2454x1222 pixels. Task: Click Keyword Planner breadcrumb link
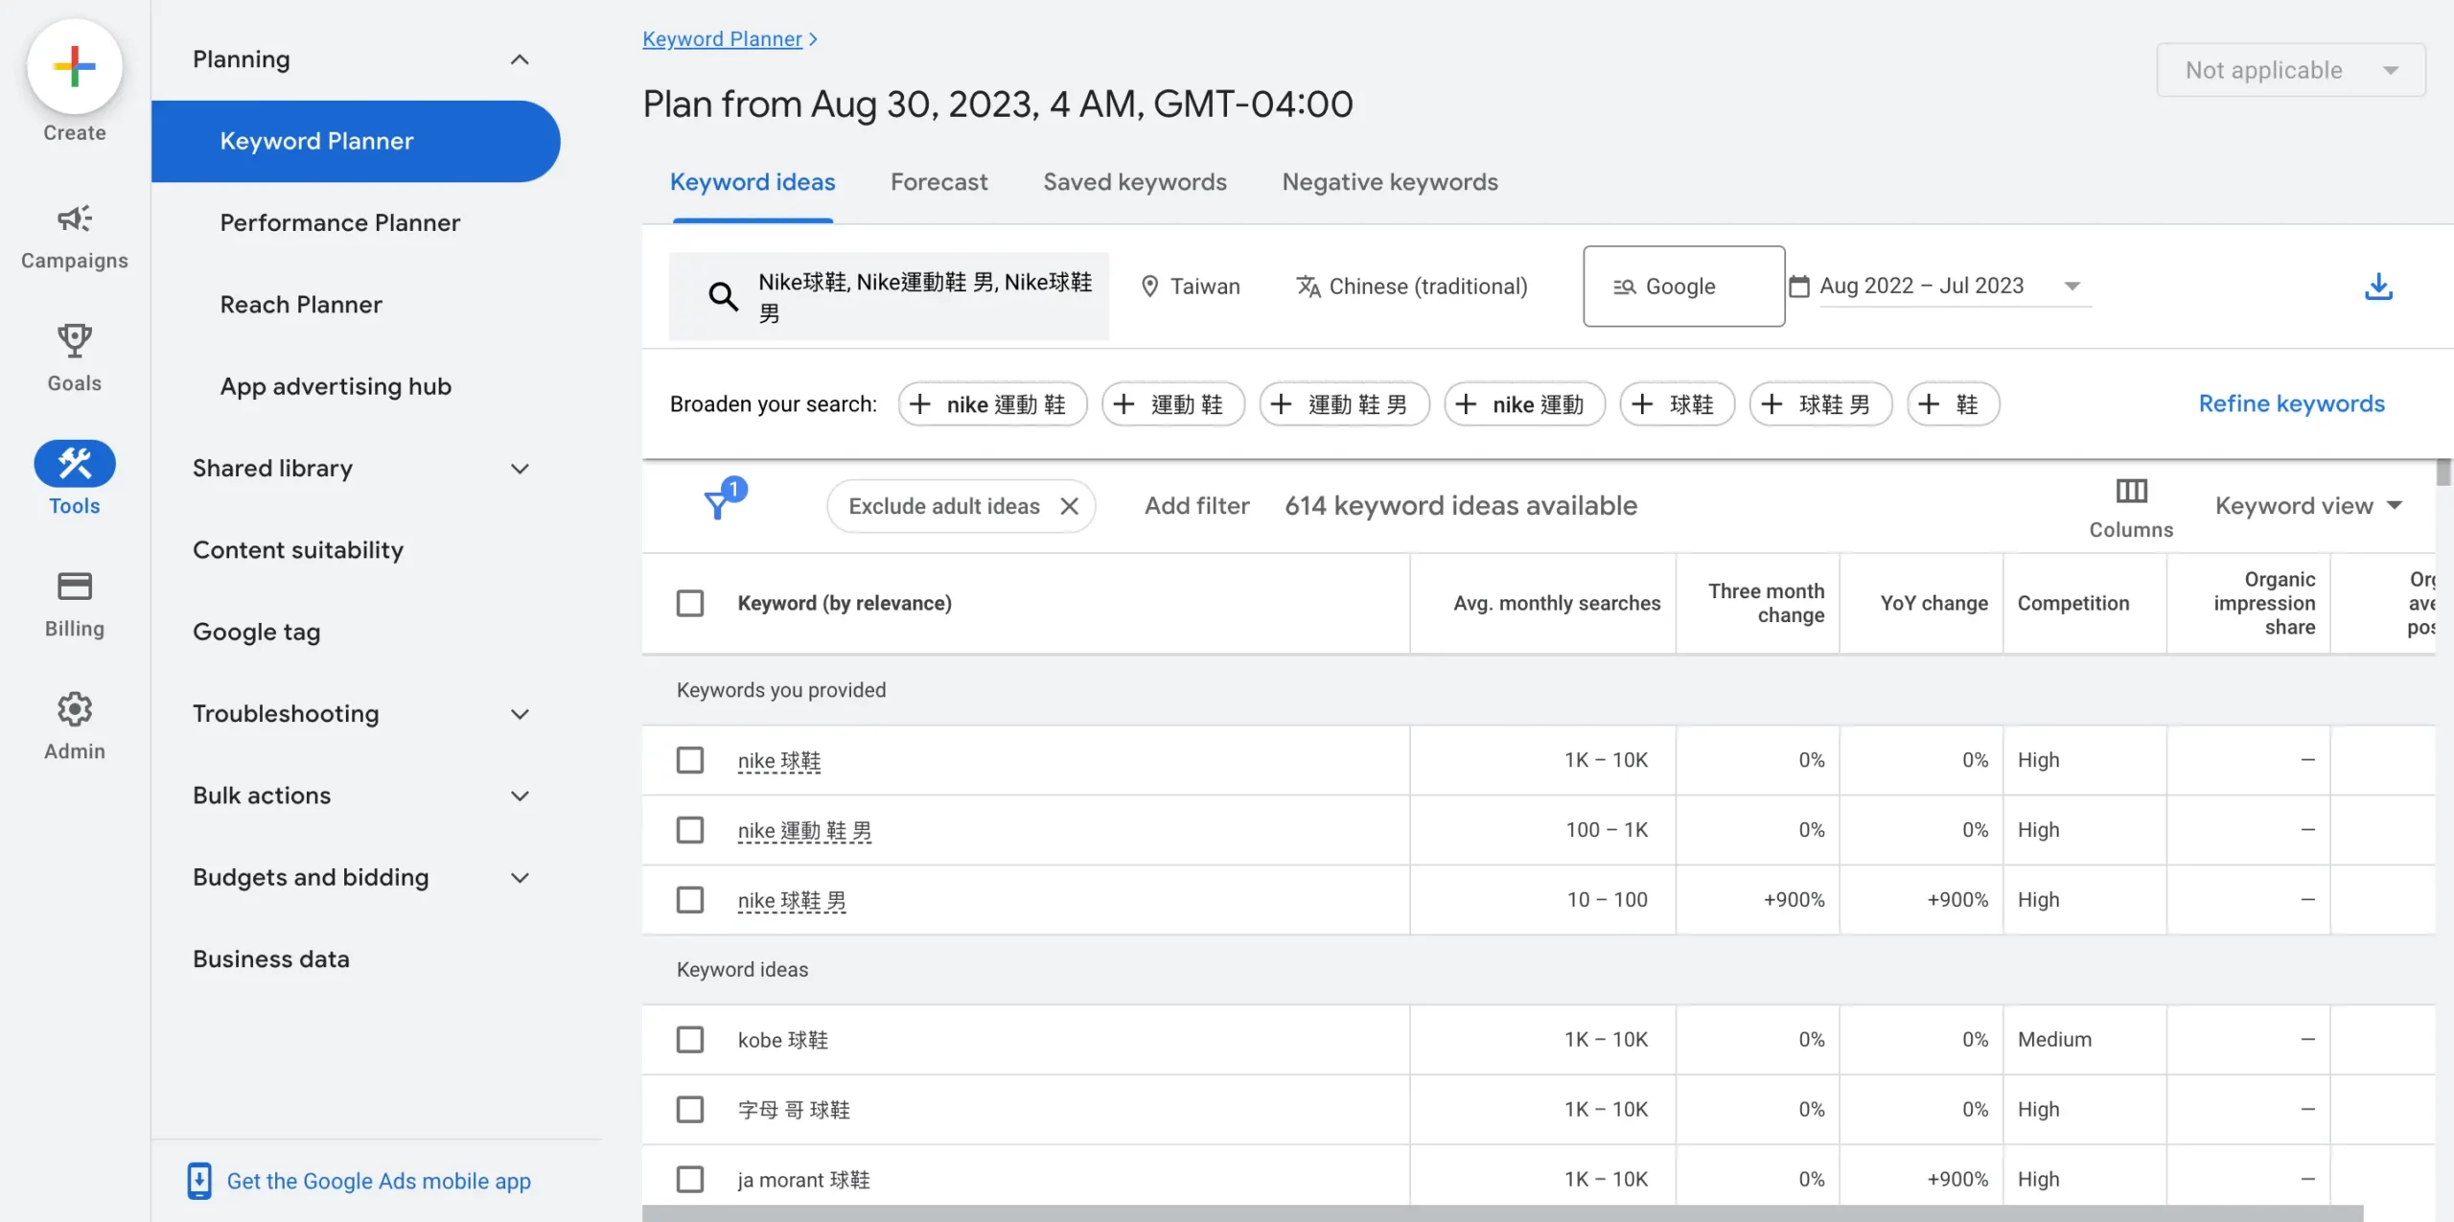pyautogui.click(x=722, y=39)
